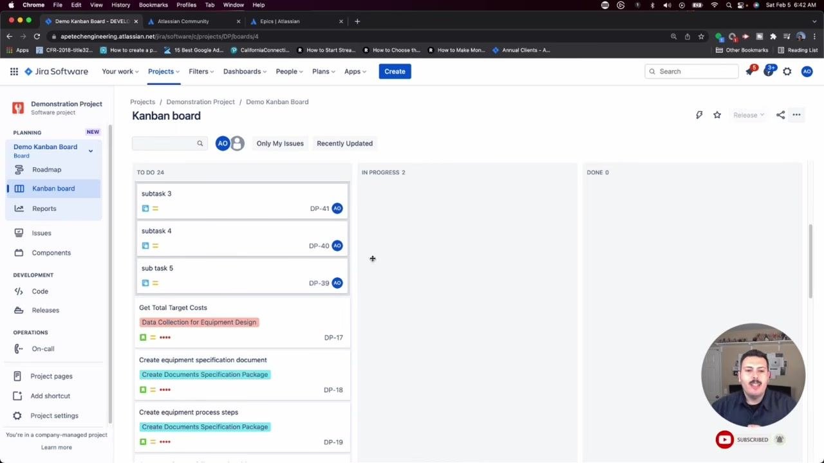Screen dimensions: 824x463
Task: Toggle the Only My Issues quick filter
Action: (280, 143)
